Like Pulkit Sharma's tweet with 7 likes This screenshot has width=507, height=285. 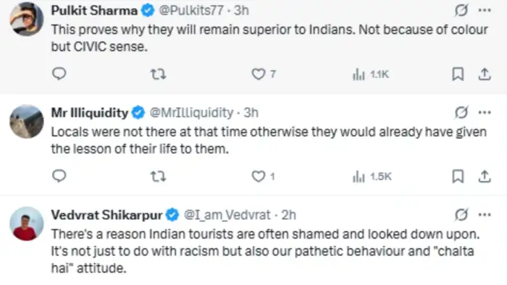coord(264,75)
